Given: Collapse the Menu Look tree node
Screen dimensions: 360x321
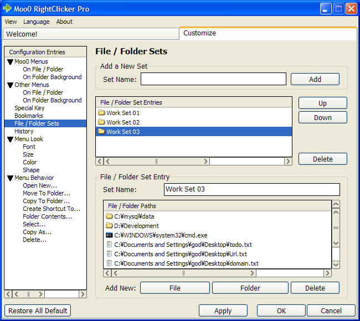Looking at the screenshot, I should click(10, 139).
